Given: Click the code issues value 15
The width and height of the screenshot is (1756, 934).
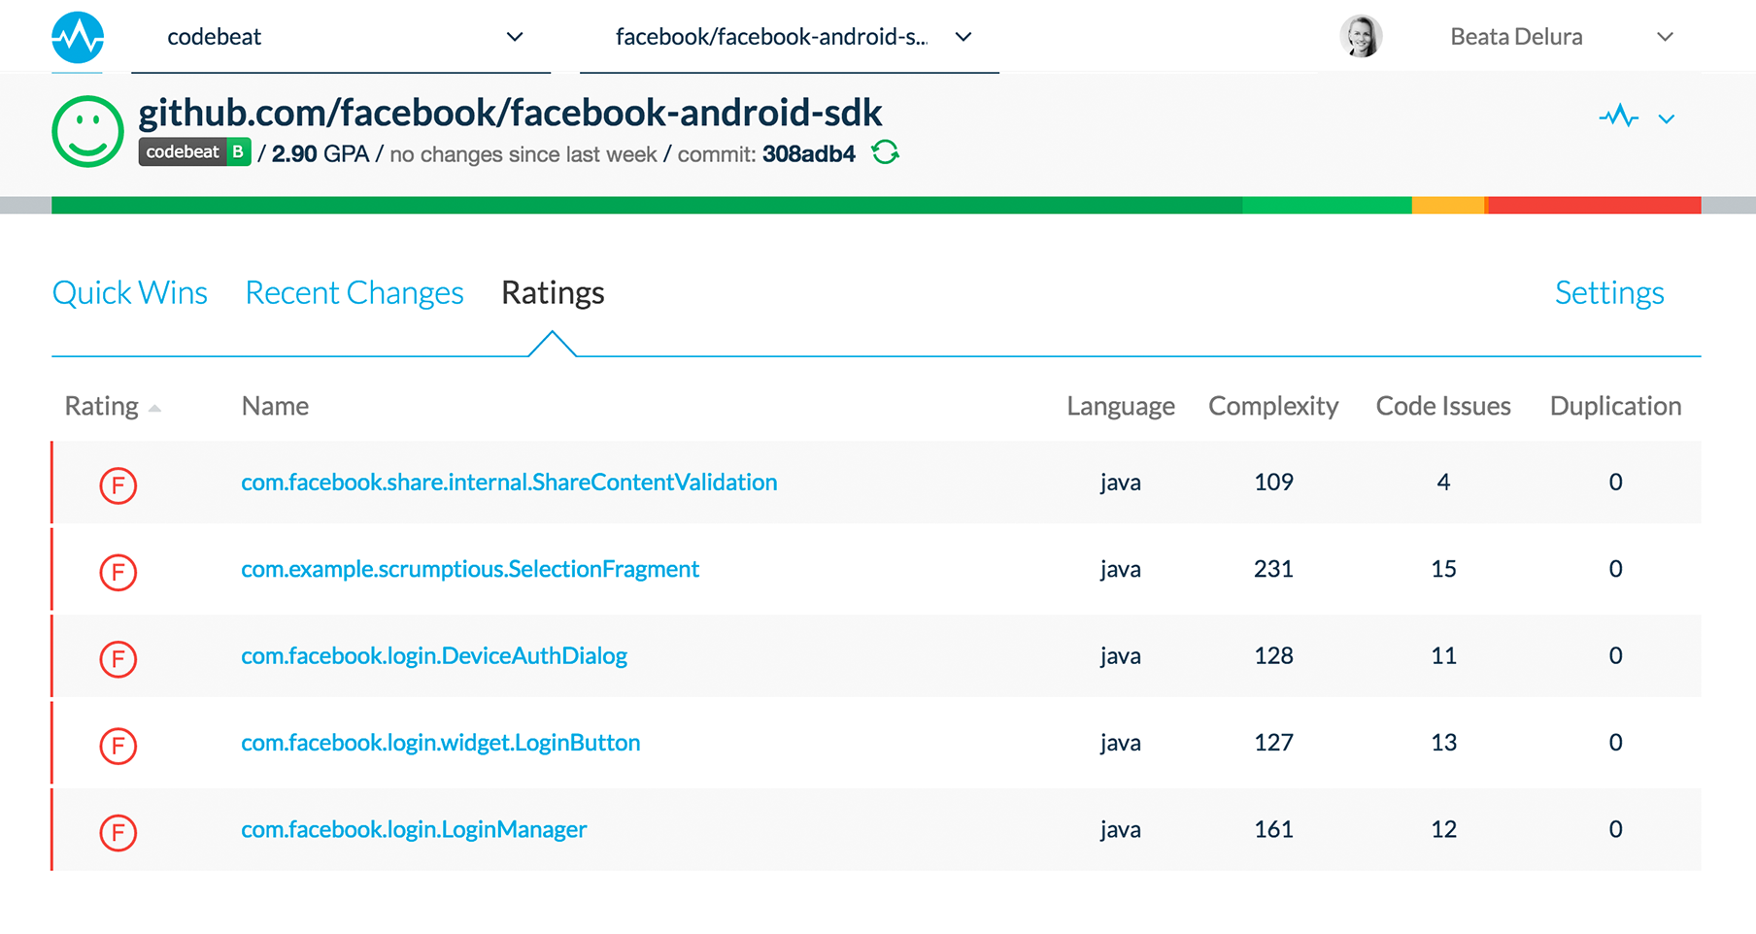Looking at the screenshot, I should [x=1443, y=569].
